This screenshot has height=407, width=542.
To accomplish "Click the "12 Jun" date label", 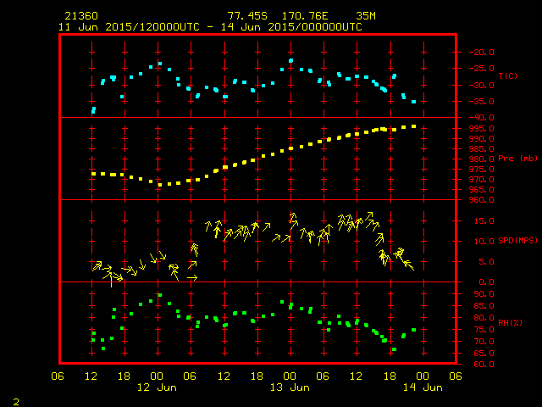I will tap(157, 387).
